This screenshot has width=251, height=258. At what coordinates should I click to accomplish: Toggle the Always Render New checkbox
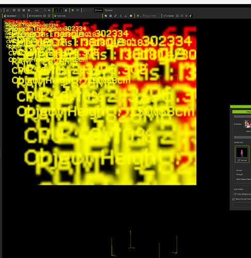tap(233, 199)
